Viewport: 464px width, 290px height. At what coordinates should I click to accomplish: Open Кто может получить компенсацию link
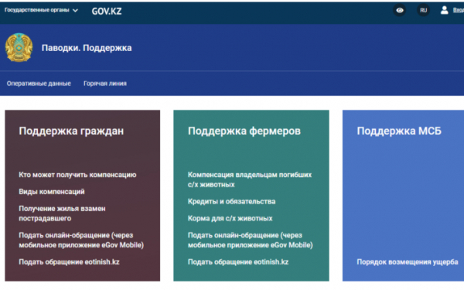[77, 175]
